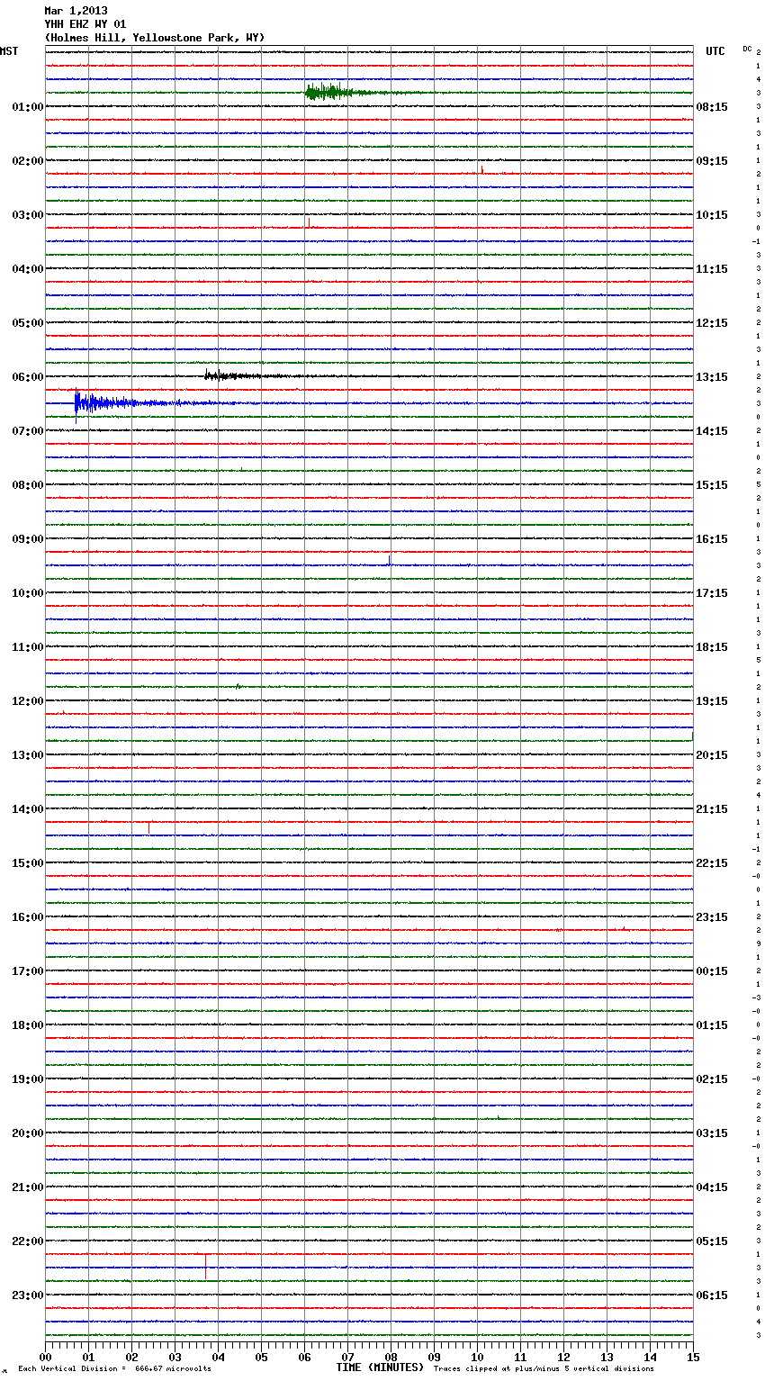
Task: Click the TIME (MINUTES) axis title
Action: (x=380, y=1367)
